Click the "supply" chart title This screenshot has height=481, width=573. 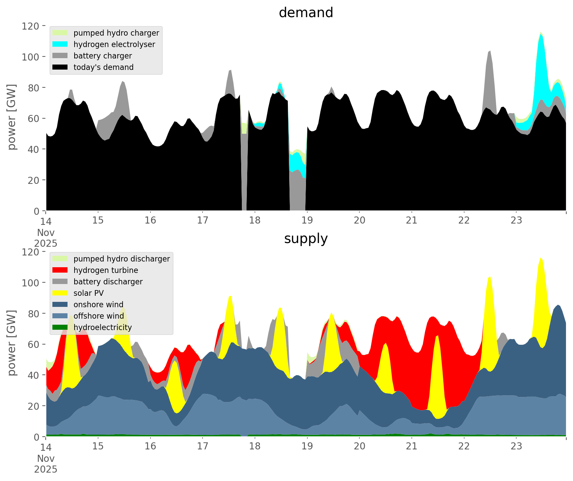pos(306,239)
